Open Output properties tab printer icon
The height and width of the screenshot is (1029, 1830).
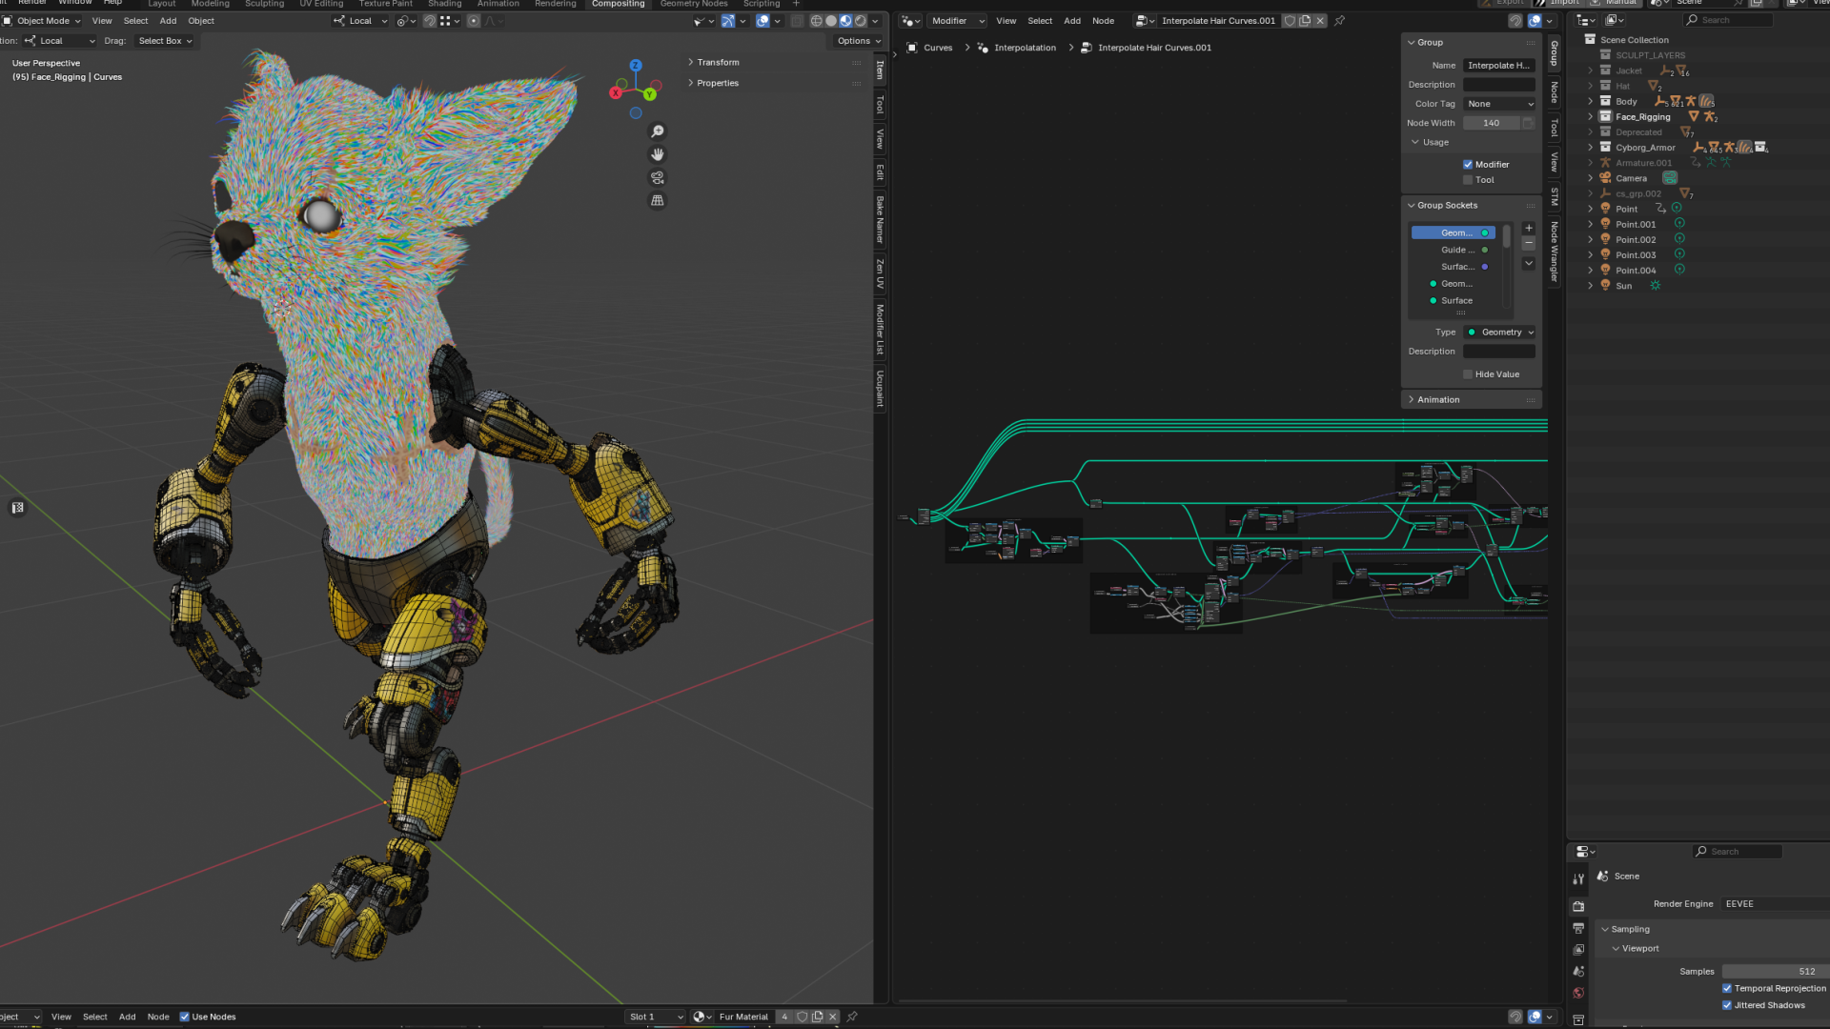(x=1578, y=928)
